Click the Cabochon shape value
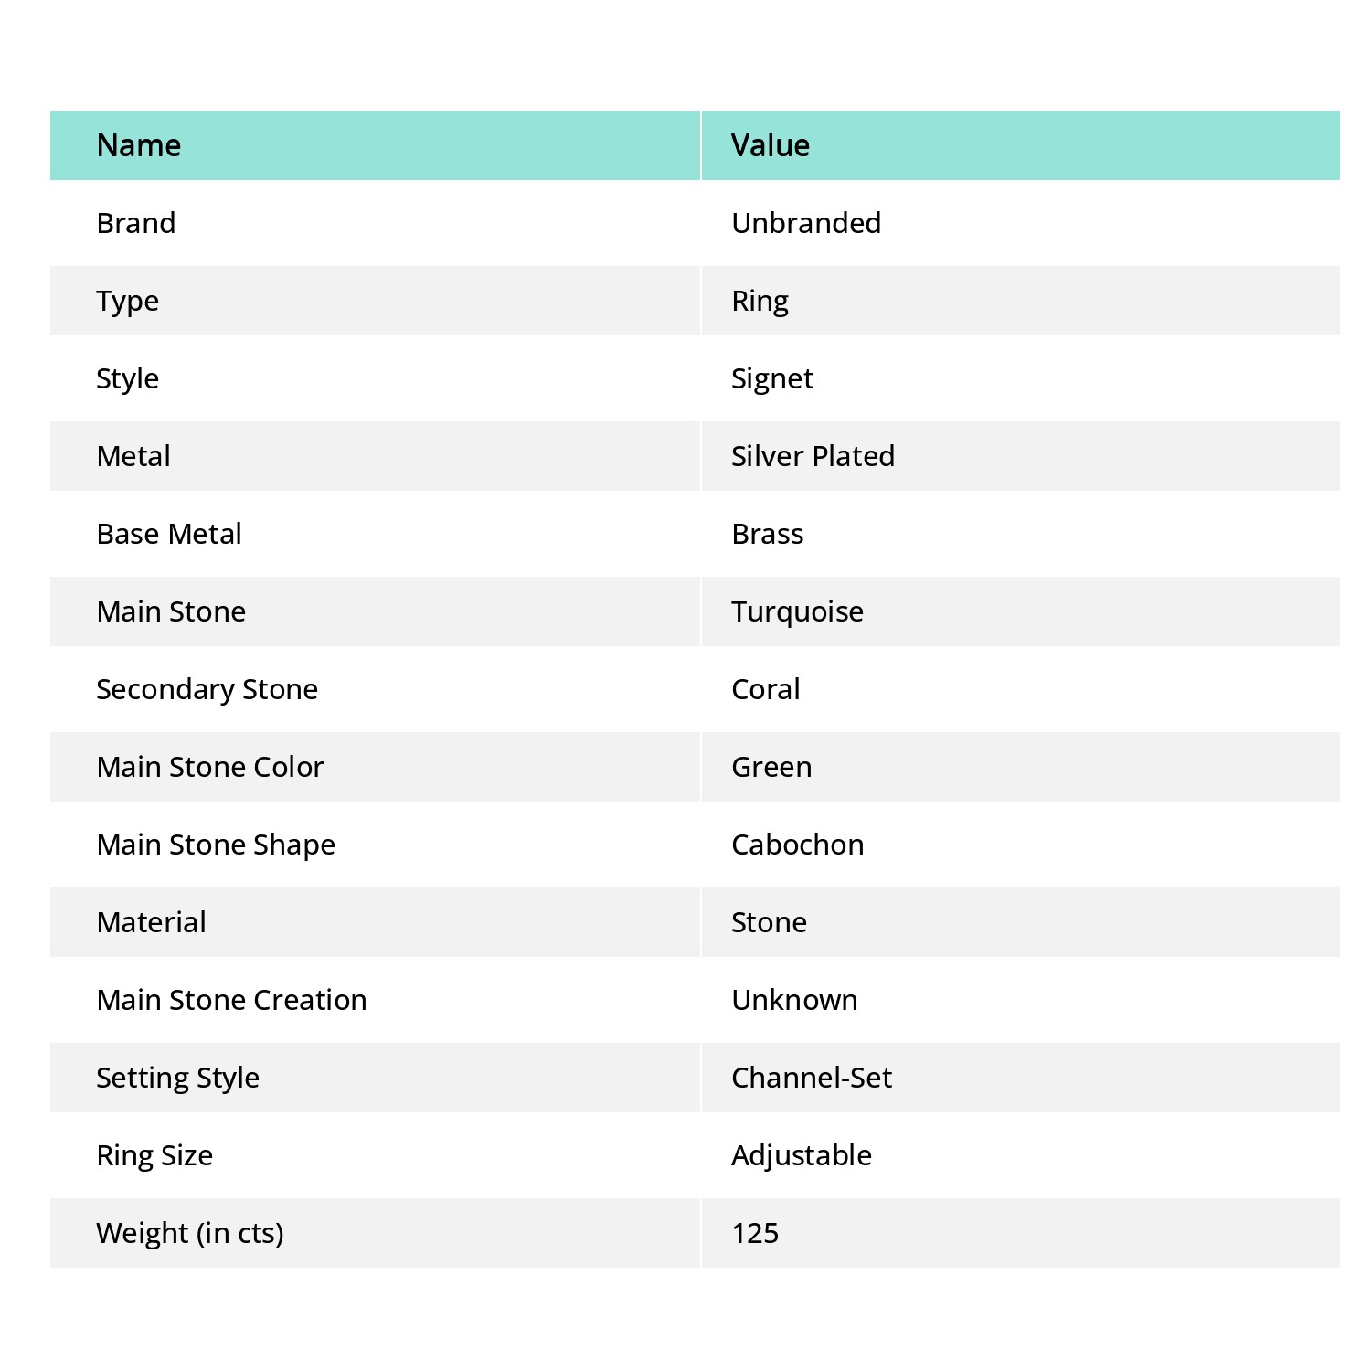 (797, 845)
